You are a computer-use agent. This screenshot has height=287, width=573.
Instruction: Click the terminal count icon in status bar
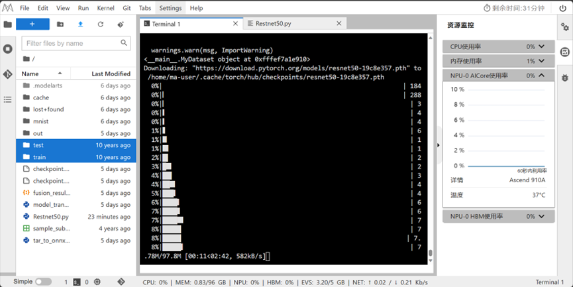77,282
